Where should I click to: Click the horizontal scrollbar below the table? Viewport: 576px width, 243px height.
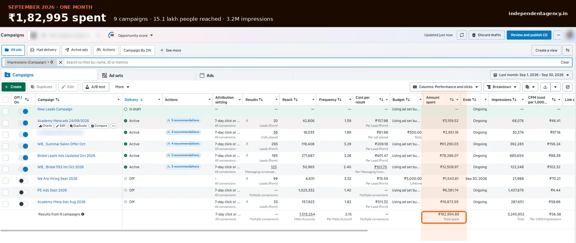(184, 230)
